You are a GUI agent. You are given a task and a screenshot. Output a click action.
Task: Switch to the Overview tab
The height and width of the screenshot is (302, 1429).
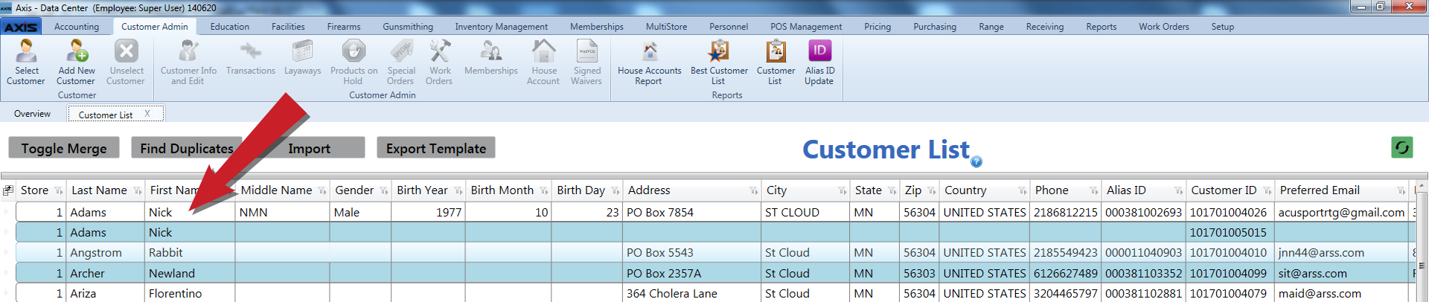[33, 114]
